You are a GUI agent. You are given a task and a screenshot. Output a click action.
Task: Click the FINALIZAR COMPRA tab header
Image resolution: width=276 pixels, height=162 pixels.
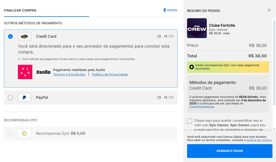coord(20,10)
